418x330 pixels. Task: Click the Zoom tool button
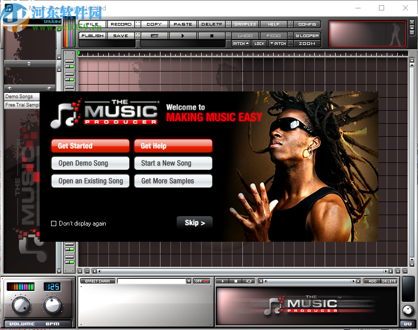point(306,43)
